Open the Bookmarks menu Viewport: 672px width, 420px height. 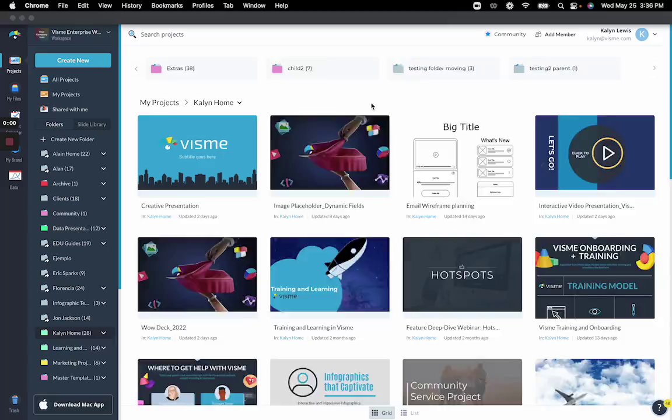pos(167,6)
